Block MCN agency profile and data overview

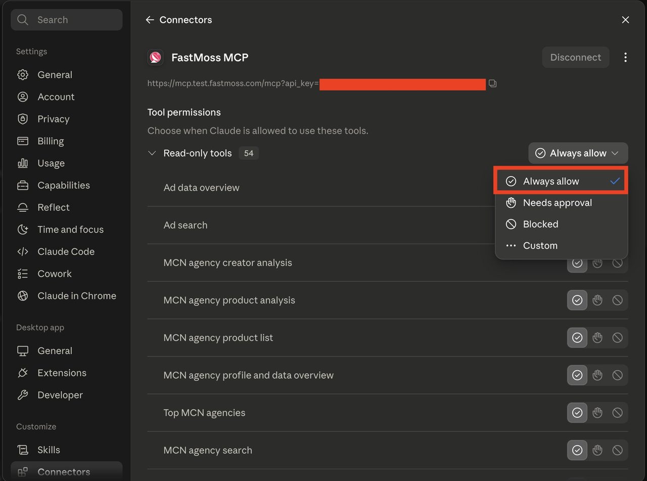click(617, 375)
